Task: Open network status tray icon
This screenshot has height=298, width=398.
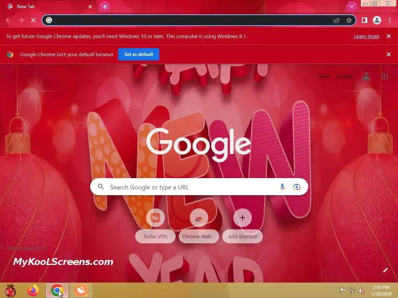Action: (x=352, y=290)
